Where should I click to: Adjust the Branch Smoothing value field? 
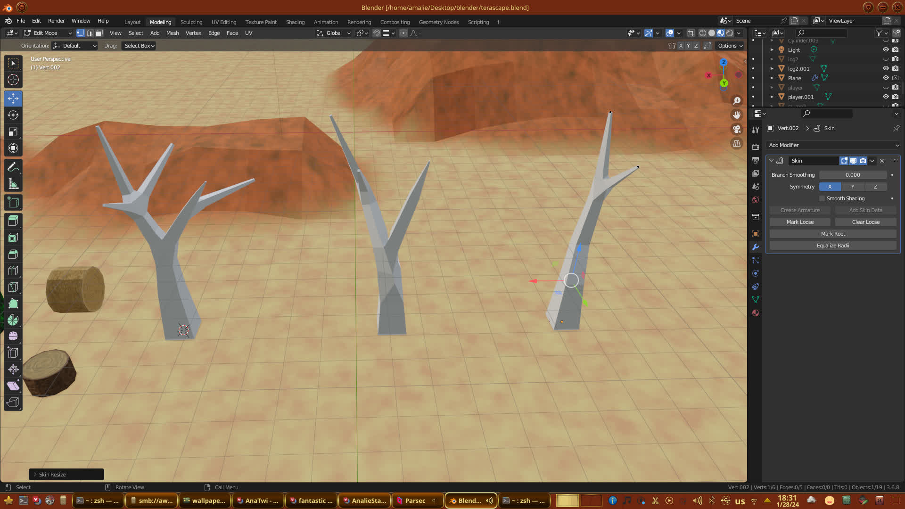852,175
